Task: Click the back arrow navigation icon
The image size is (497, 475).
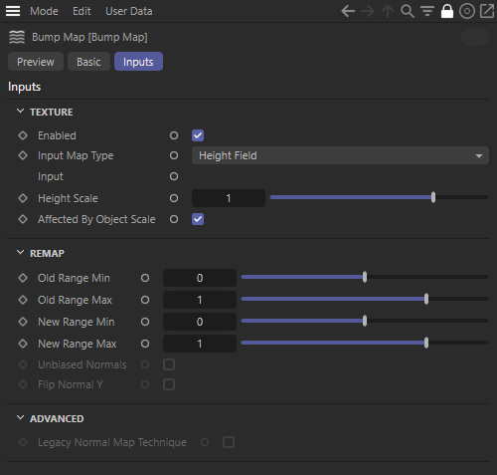Action: (348, 11)
